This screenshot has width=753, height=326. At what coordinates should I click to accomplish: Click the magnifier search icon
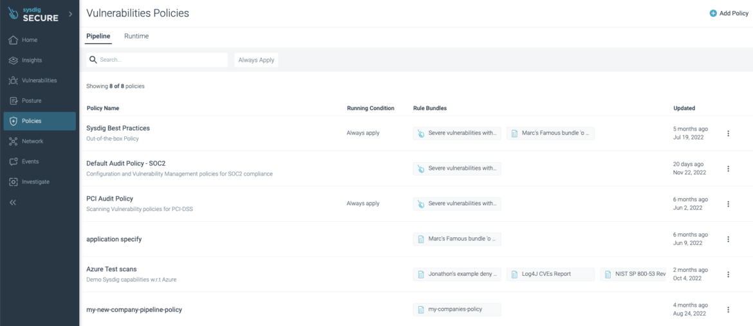point(94,60)
